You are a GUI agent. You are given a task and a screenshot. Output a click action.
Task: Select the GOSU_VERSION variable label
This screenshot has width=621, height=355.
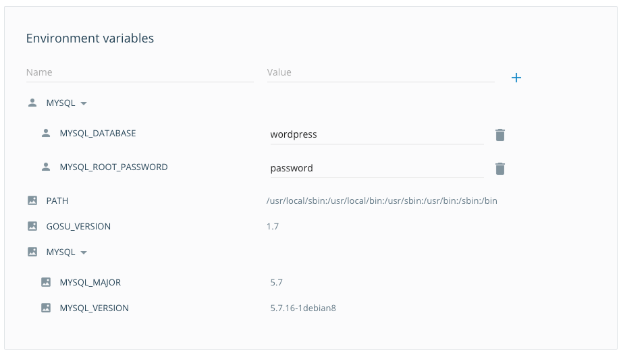[x=78, y=226]
